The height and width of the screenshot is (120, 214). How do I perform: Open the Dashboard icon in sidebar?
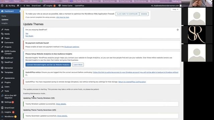click(2, 11)
